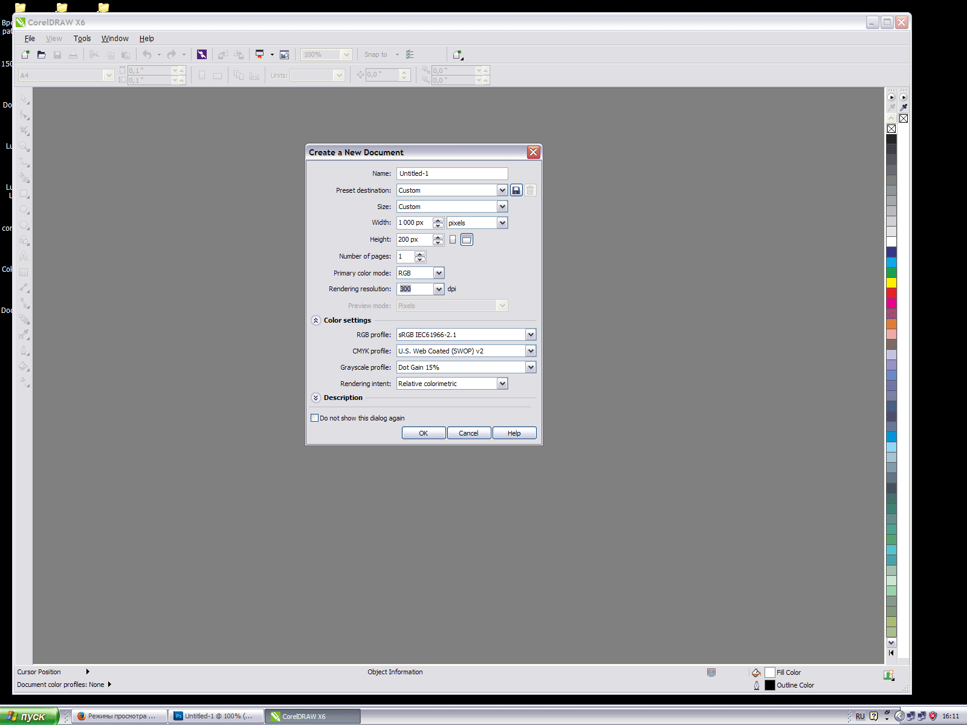The height and width of the screenshot is (725, 967).
Task: Click the Number of pages stepper arrows
Action: [x=420, y=257]
